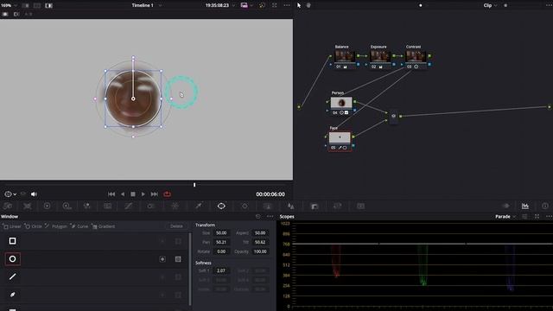Open the HDR wheels palette icon
This screenshot has width=553, height=311.
[67, 206]
